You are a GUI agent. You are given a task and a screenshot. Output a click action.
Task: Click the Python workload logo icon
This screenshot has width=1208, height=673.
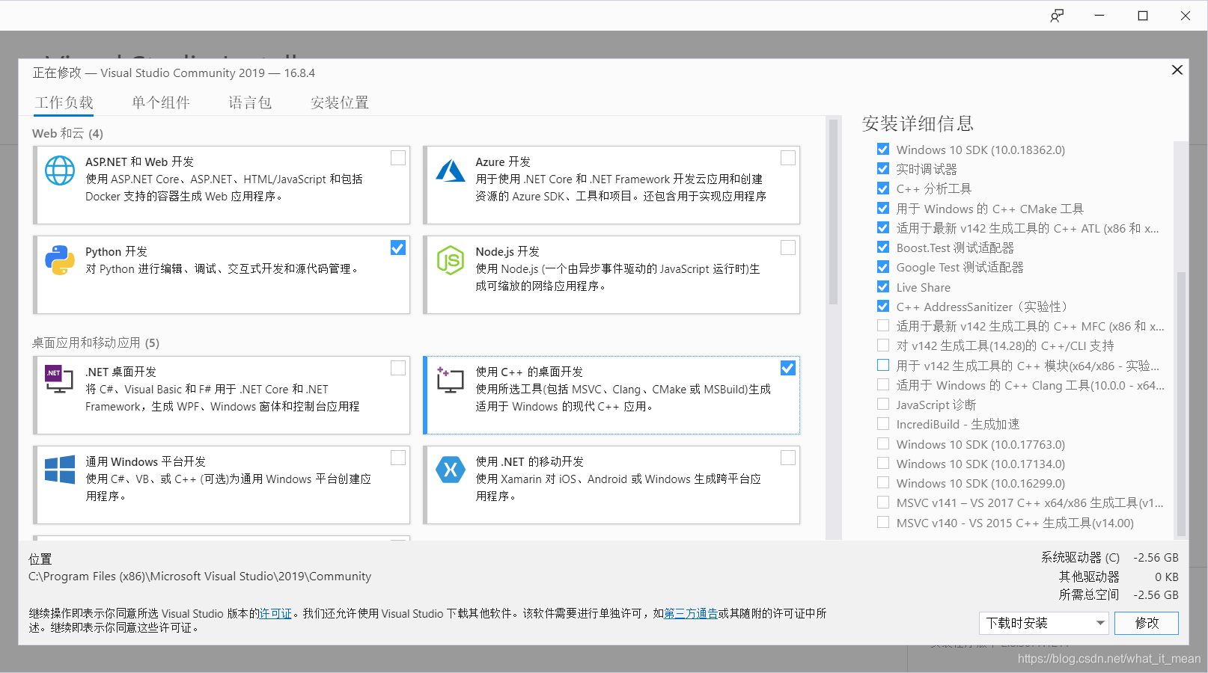tap(60, 260)
